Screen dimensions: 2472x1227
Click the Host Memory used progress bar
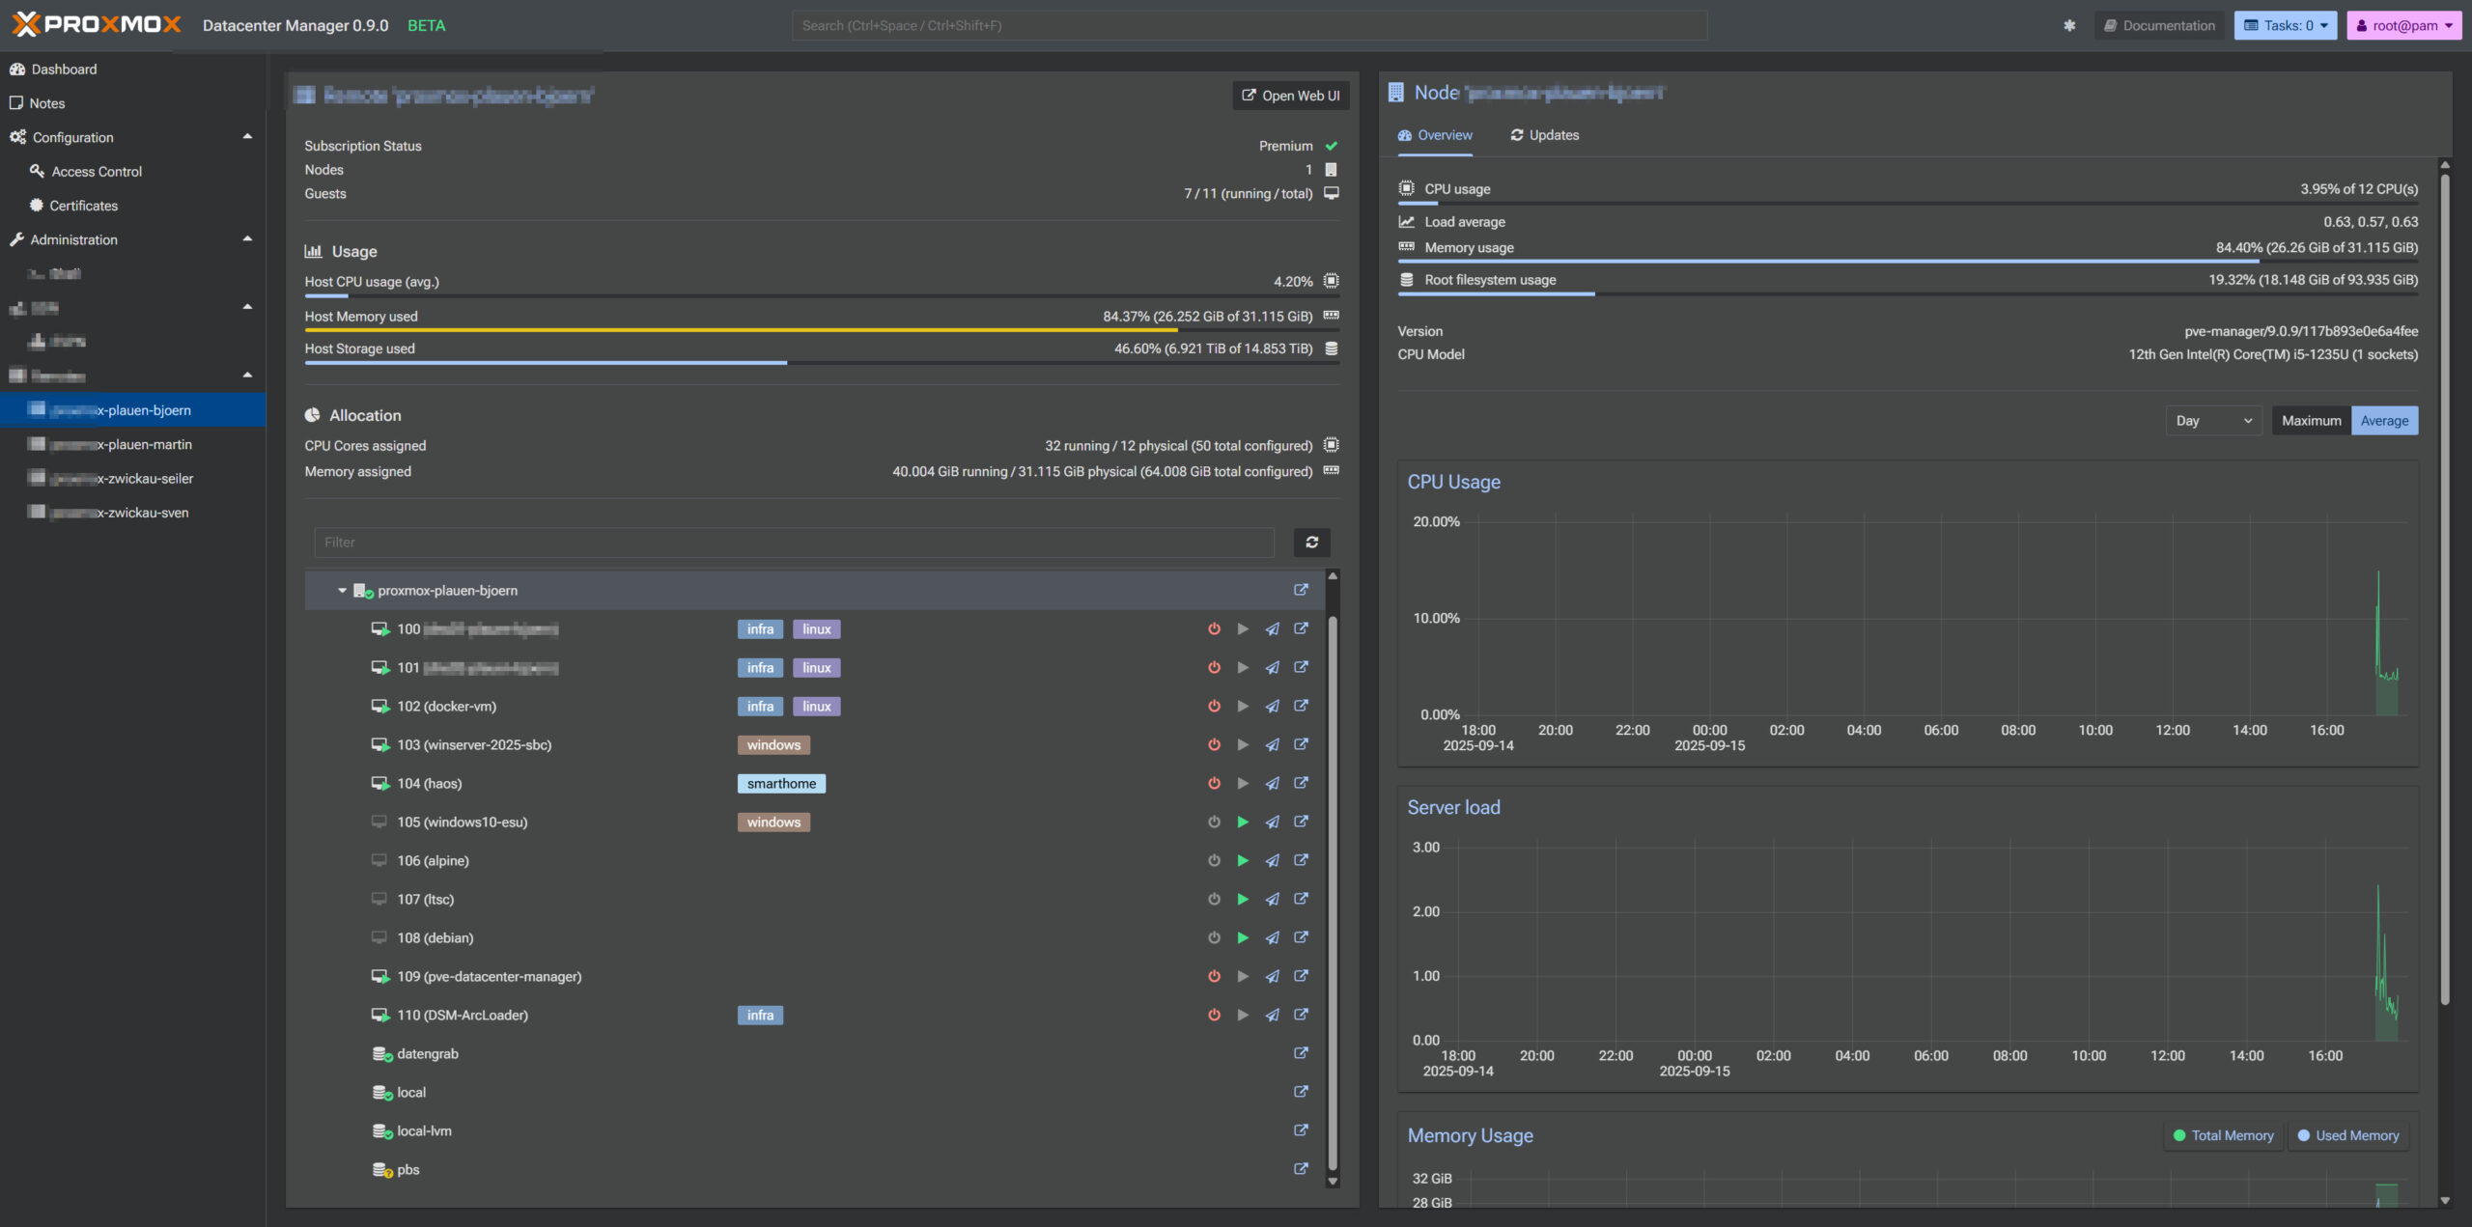[x=822, y=330]
